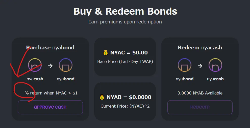Click the money bag icon beside NYAB
This screenshot has height=128, width=250.
coord(102,97)
